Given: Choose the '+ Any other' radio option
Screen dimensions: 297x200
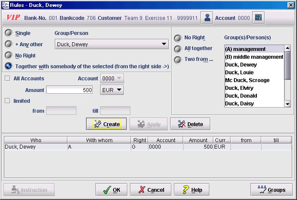Looking at the screenshot, I should 8,44.
